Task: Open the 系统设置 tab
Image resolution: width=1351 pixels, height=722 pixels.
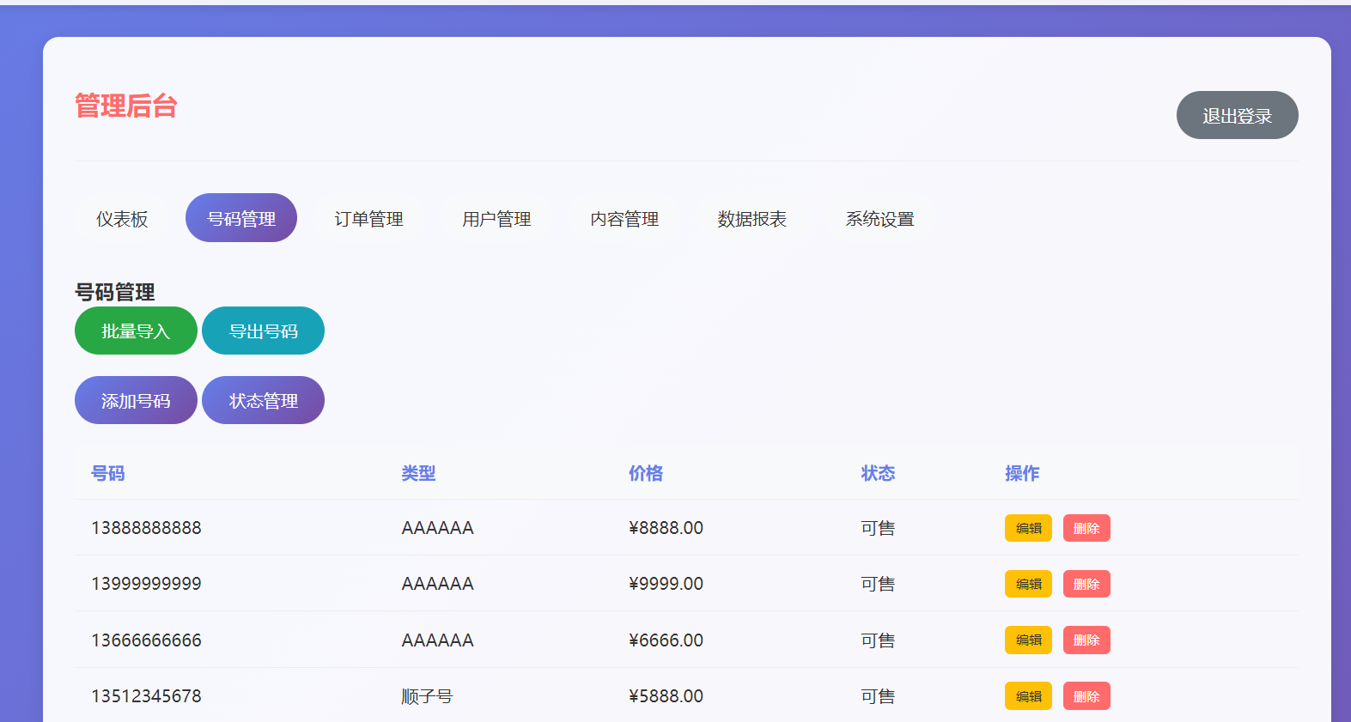Action: click(x=879, y=219)
